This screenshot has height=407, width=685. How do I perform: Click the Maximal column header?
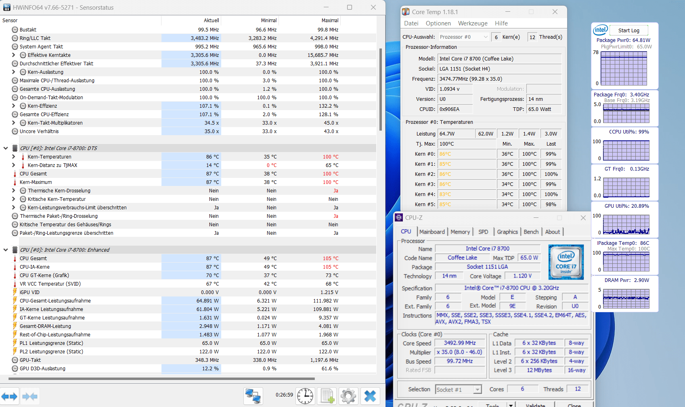(x=309, y=20)
